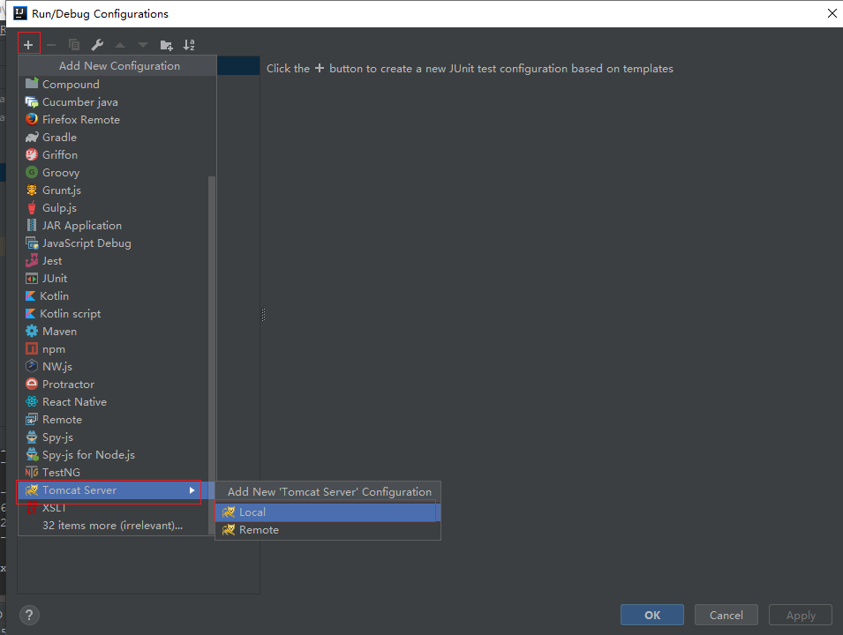Select Local Tomcat Server configuration
Screen dimensions: 843x635
click(x=252, y=512)
